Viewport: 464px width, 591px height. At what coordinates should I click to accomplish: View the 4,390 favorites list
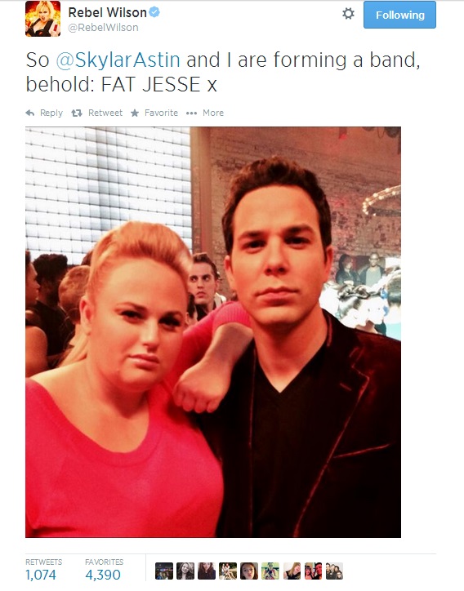pyautogui.click(x=103, y=575)
